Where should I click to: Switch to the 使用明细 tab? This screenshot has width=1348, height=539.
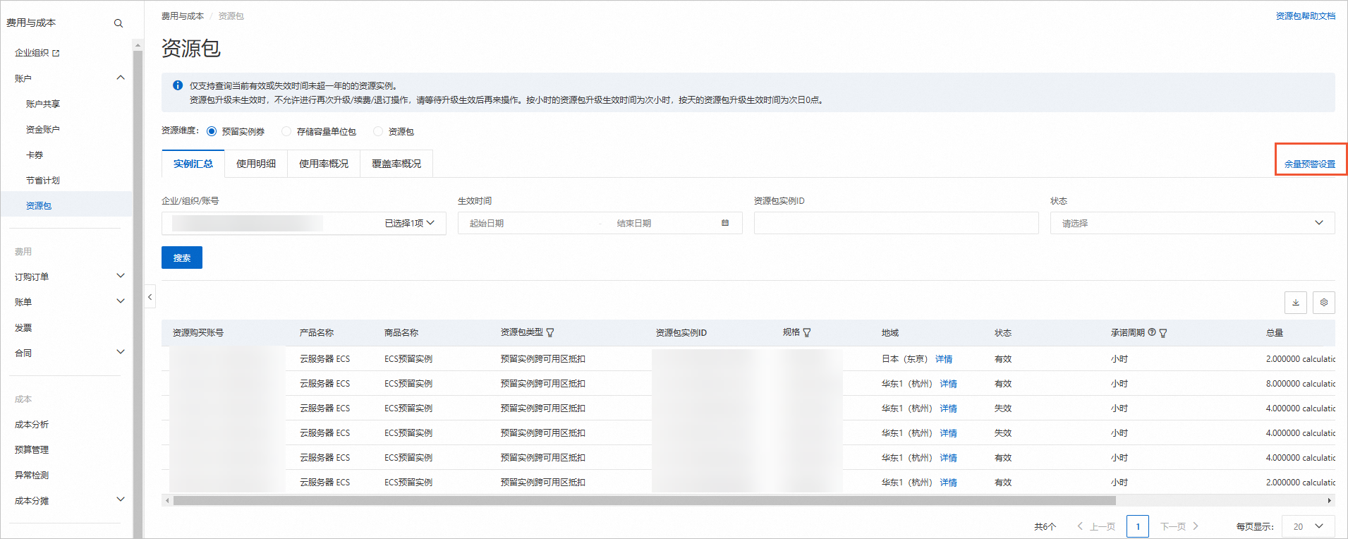click(x=256, y=164)
